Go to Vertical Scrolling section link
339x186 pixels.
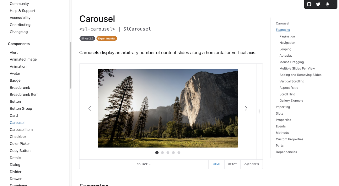coord(292,81)
